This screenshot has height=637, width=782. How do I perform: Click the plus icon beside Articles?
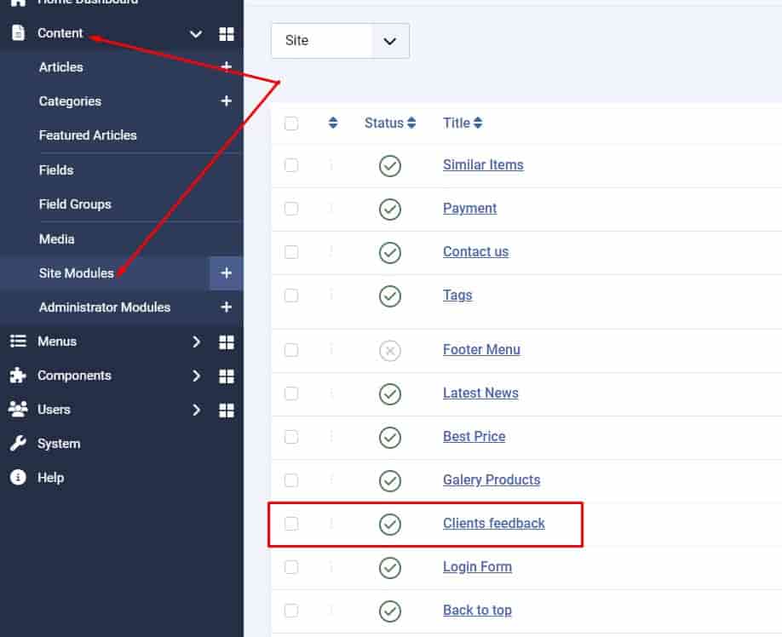point(226,67)
